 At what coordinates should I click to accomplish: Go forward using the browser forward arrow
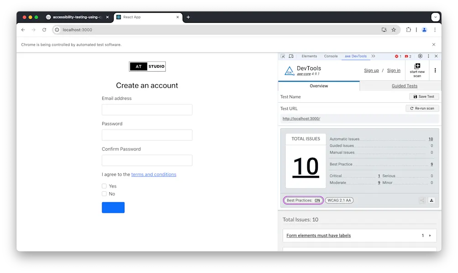34,30
